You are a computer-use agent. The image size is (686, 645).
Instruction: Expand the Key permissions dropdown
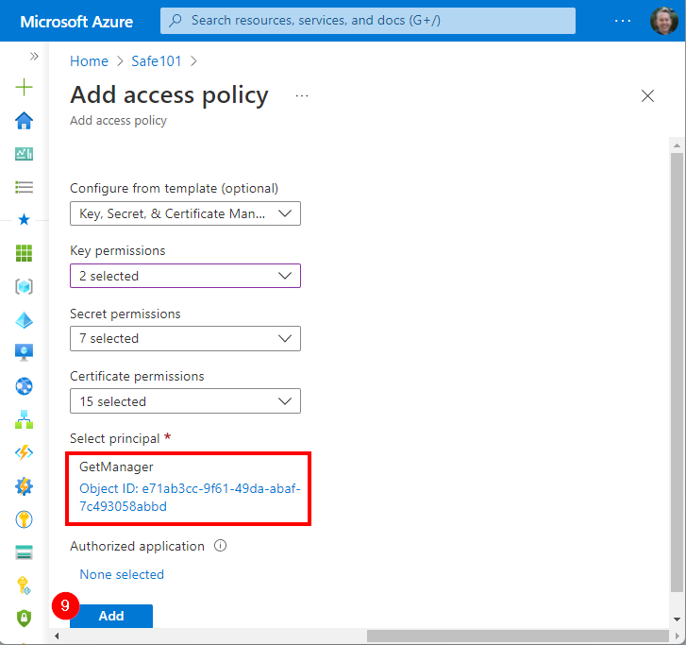185,276
